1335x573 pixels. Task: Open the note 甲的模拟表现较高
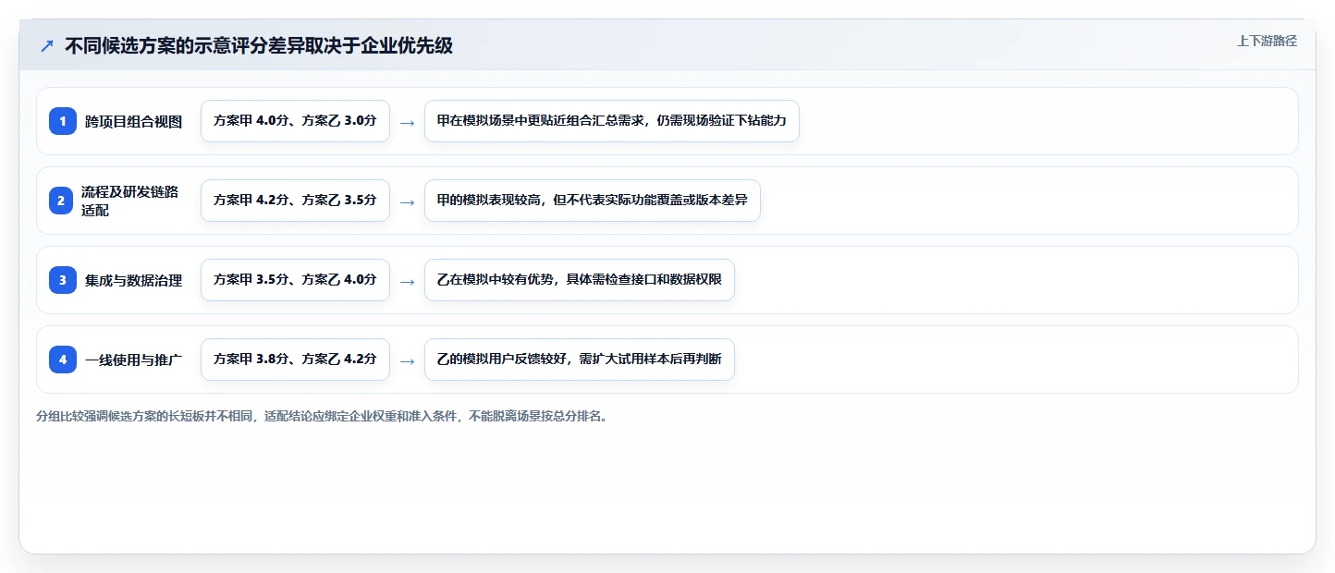pyautogui.click(x=592, y=201)
